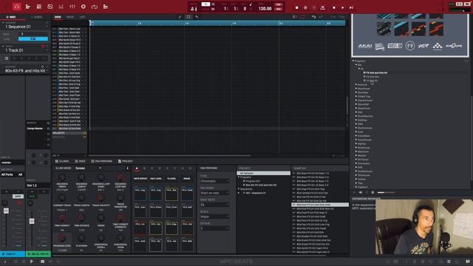Viewport: 473px width, 266px height.
Task: Collapse Programs folder in browser tree
Action: (353, 61)
